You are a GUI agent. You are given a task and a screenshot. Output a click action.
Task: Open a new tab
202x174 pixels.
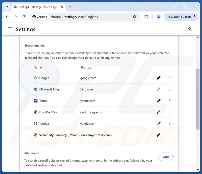click(70, 7)
